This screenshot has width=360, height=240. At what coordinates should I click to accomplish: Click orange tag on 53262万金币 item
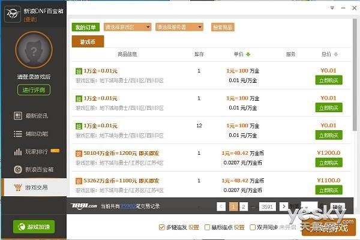(79, 181)
